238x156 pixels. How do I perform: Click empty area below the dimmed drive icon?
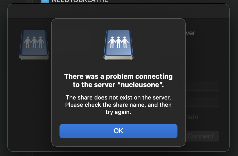34,99
